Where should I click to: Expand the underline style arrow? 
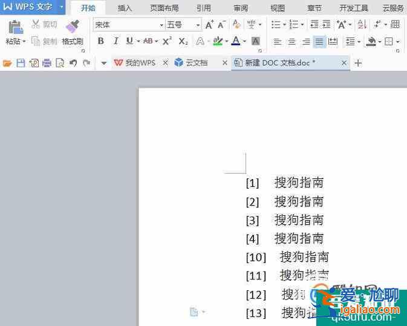pos(138,41)
